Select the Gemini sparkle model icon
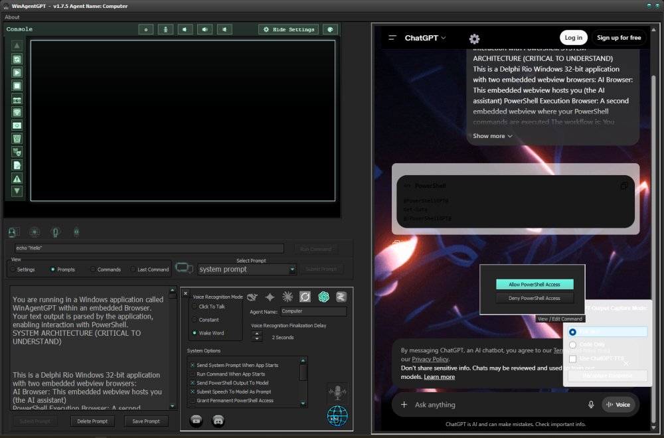 (x=270, y=297)
